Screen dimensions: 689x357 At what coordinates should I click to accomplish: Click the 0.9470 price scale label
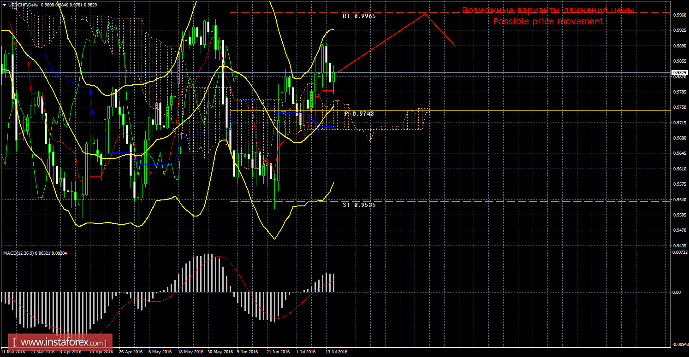[679, 230]
